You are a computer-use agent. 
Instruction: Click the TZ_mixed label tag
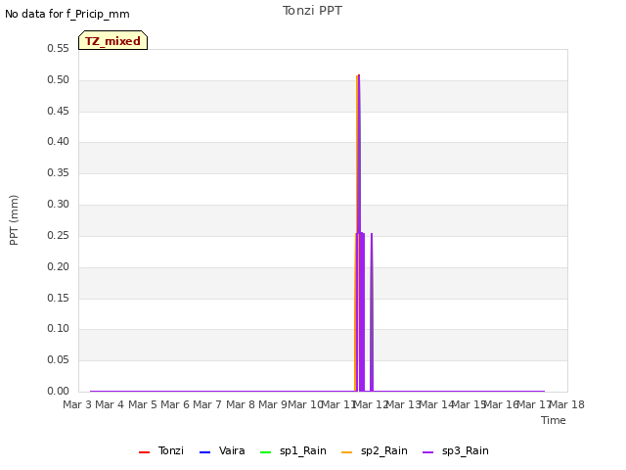[x=113, y=40]
